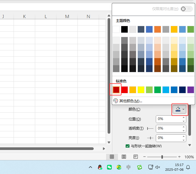The image size is (196, 174).
Task: Click the transparency slider track
Action: click(150, 128)
